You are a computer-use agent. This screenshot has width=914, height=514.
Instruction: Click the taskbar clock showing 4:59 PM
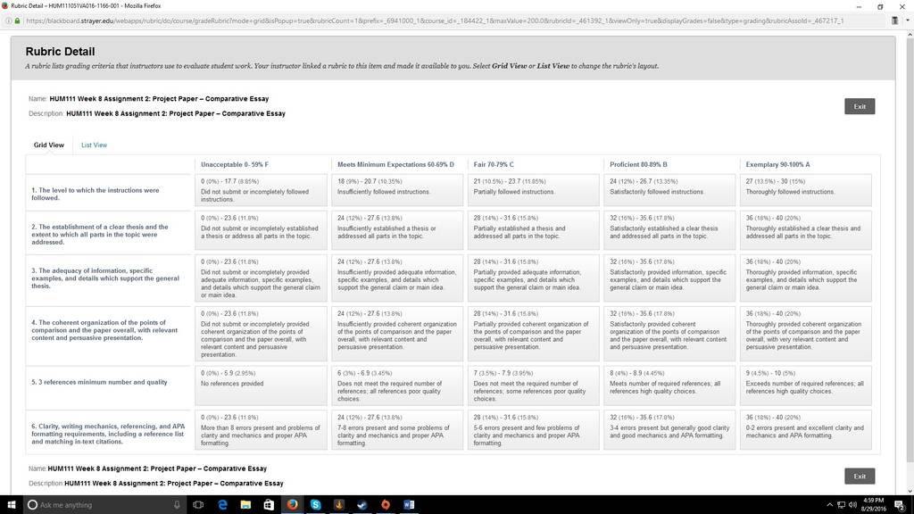(x=873, y=505)
